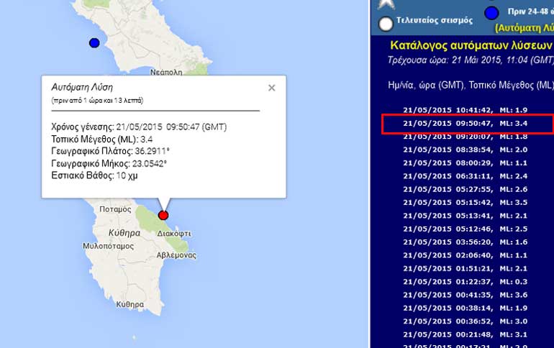Click the 'Κατάλογος αυτόματων λύσεων' heading
The image size is (554, 348).
(471, 46)
